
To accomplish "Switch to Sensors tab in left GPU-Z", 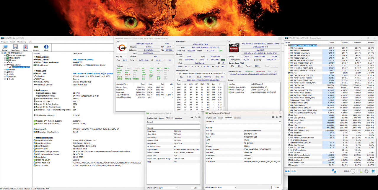I will [x=161, y=118].
